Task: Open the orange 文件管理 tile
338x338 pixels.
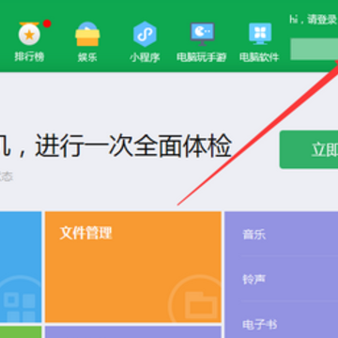Action: tap(133, 267)
